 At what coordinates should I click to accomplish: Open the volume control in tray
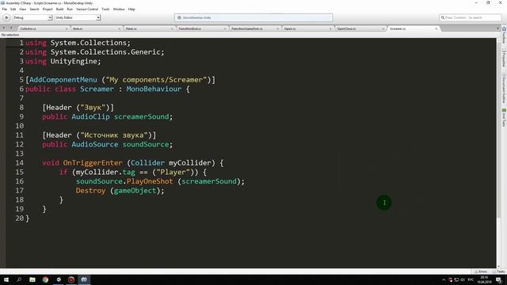click(463, 280)
